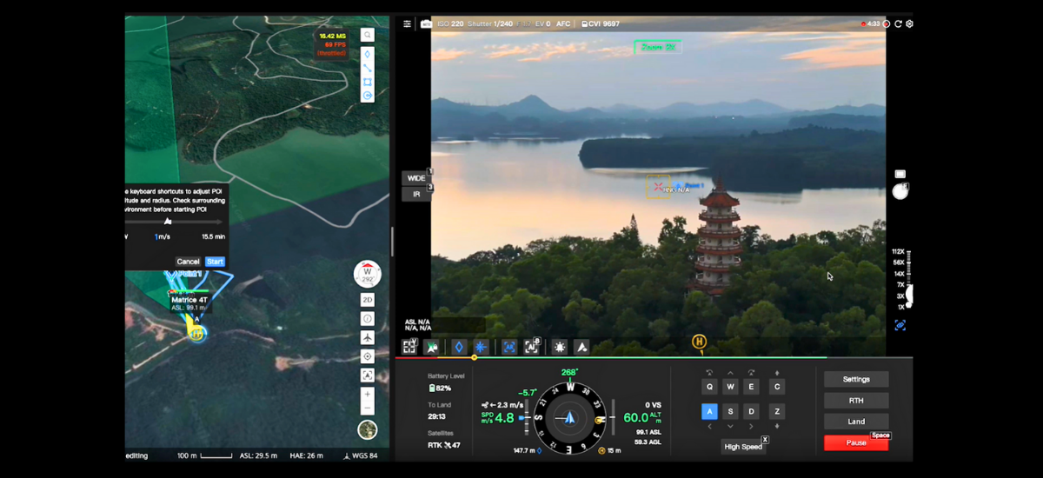Toggle the AFC focus mode

click(563, 23)
